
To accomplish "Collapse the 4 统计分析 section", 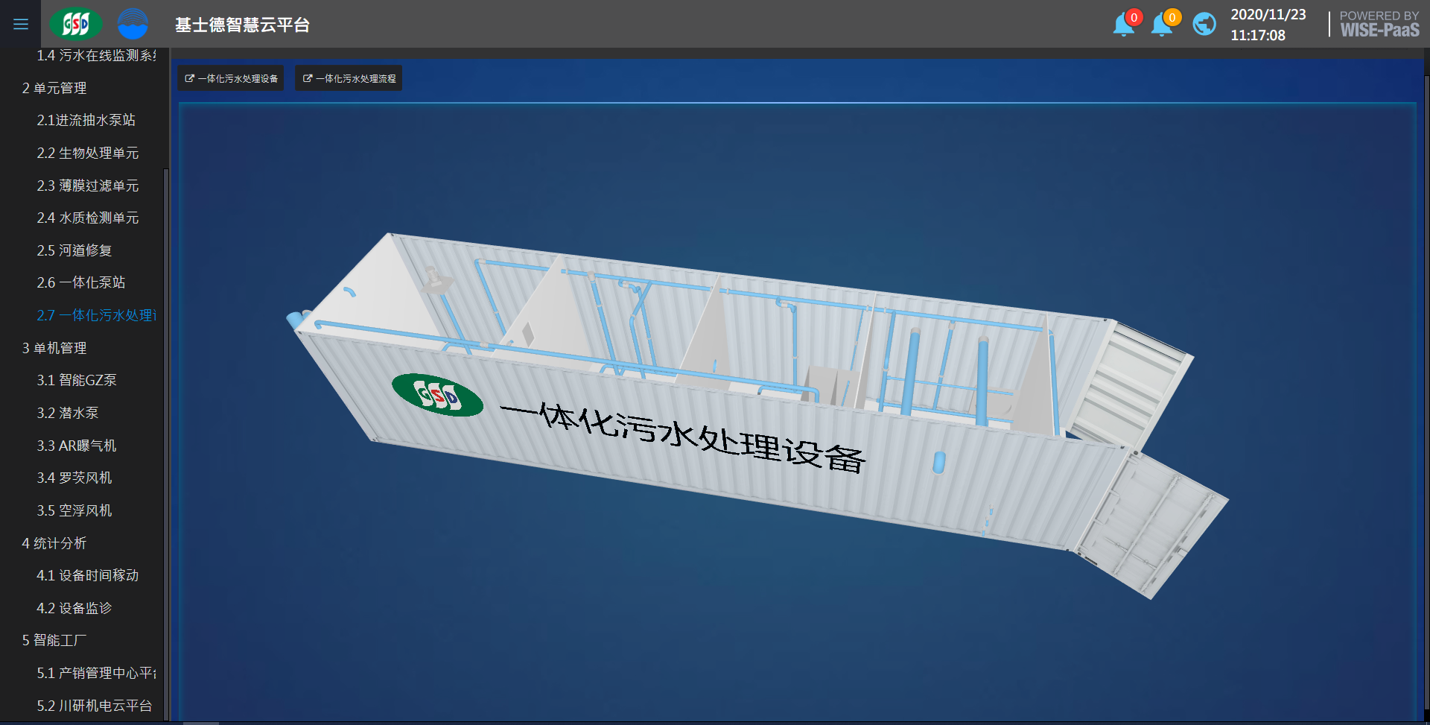I will tap(54, 543).
